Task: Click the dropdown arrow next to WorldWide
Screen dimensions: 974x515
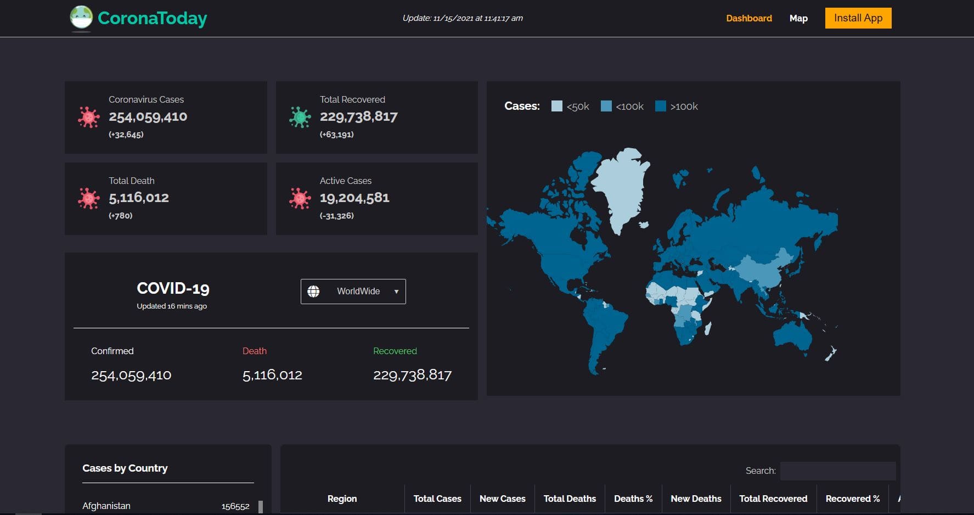Action: (x=396, y=292)
